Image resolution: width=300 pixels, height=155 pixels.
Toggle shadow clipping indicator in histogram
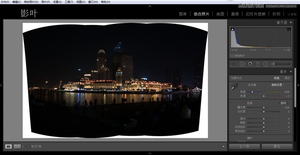click(233, 30)
